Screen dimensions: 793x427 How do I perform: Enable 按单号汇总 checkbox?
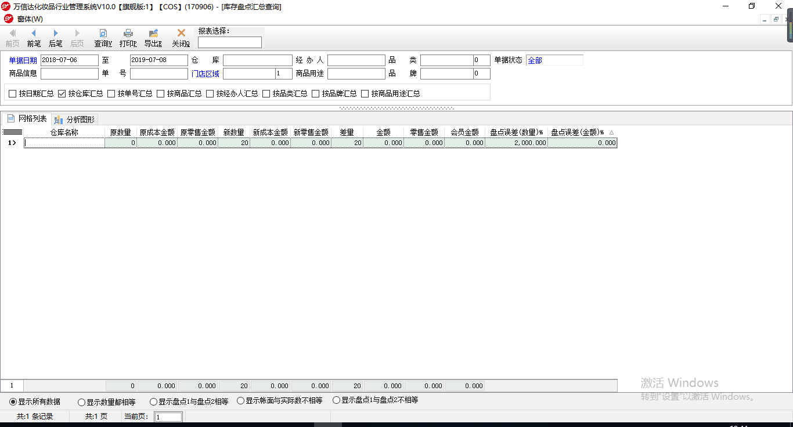[x=111, y=93]
